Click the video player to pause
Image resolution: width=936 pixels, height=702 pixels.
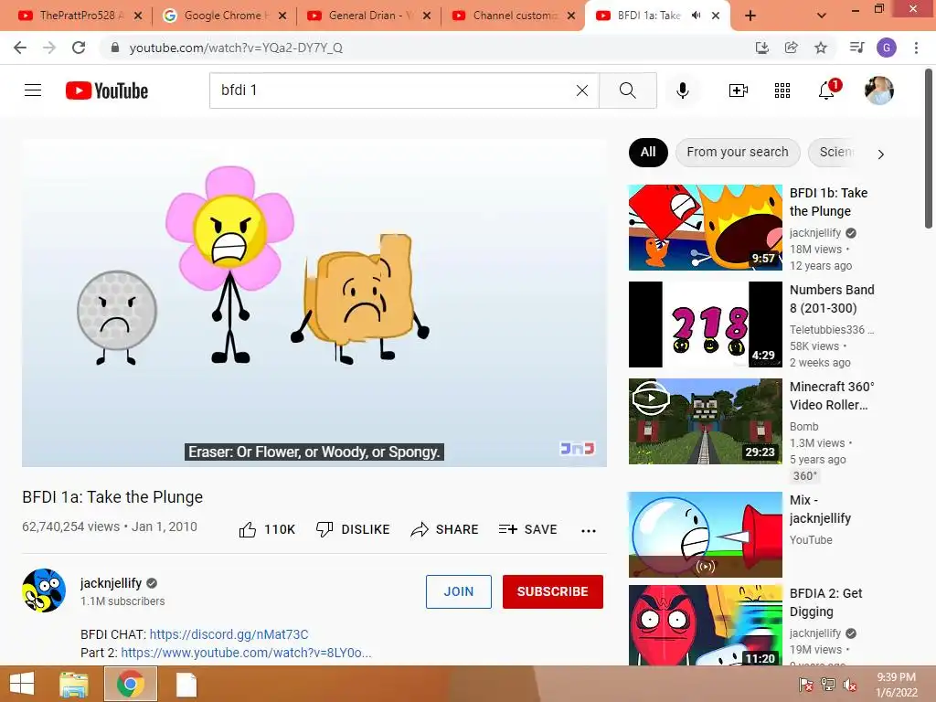(x=314, y=303)
